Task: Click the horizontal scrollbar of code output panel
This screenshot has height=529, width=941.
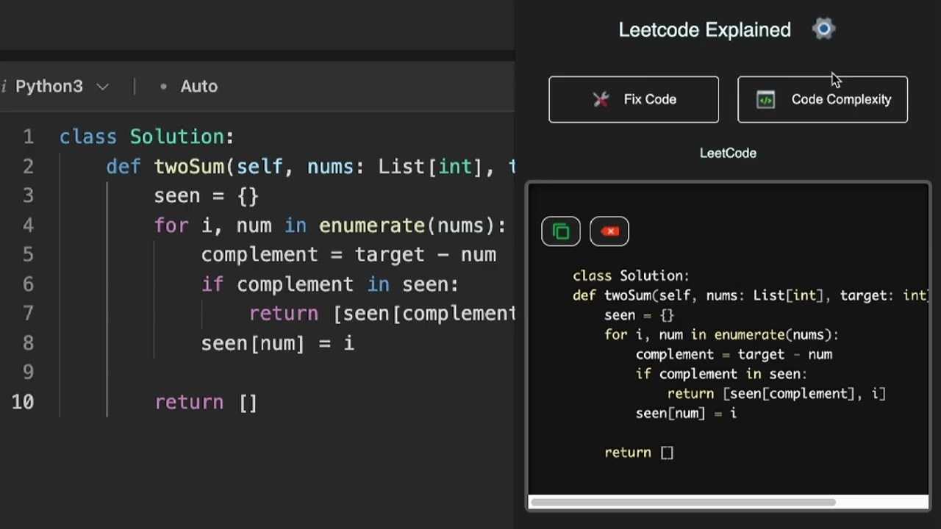Action: [x=683, y=503]
